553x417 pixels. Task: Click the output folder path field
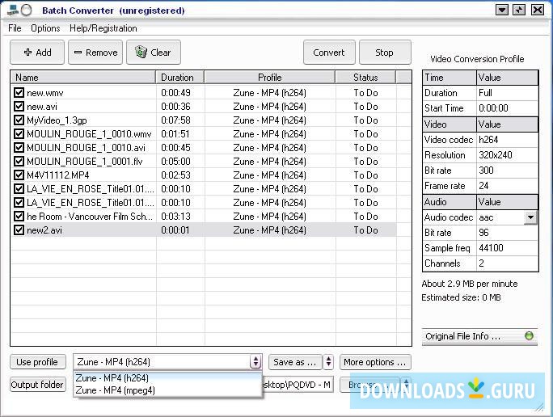(x=298, y=385)
